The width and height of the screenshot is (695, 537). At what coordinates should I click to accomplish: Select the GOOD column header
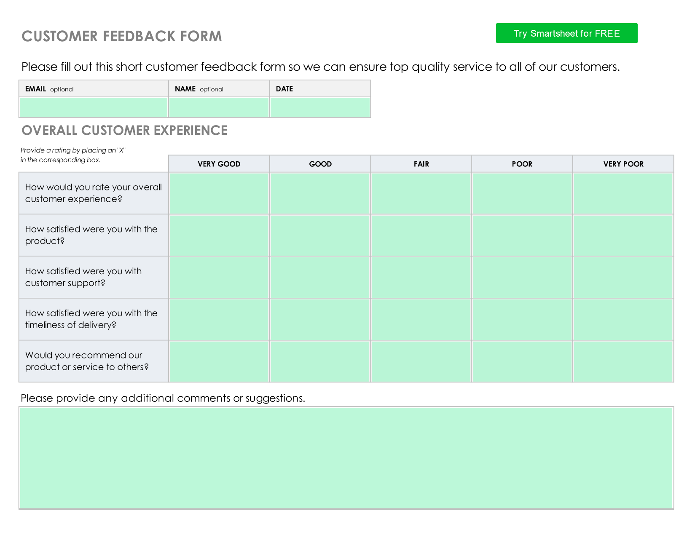[320, 164]
